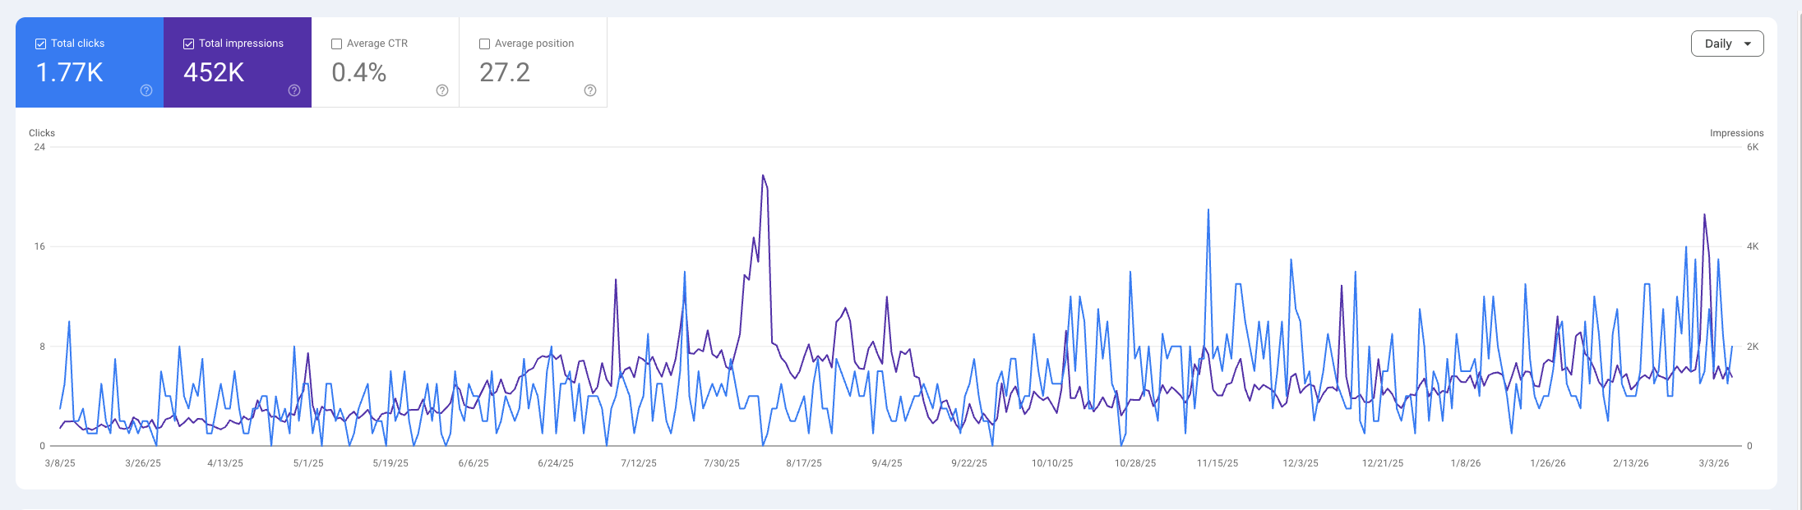Click the highest purple impressions peak in August
The height and width of the screenshot is (510, 1802).
(x=763, y=176)
